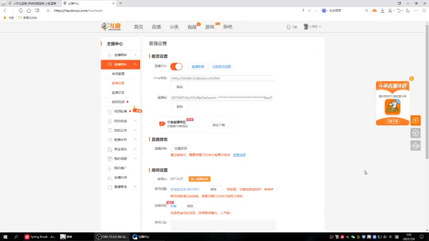This screenshot has width=429, height=241.
Task: Collapse the highlighted orange sidebar section chevron
Action: tap(135, 64)
